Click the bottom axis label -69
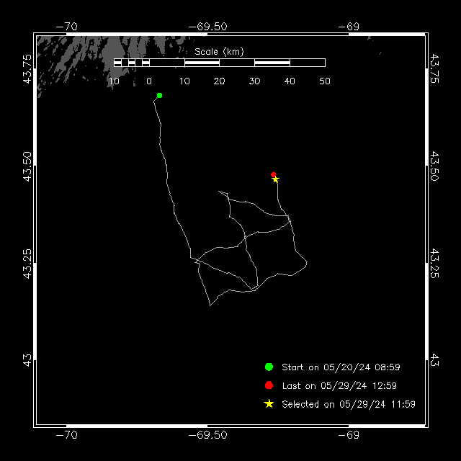The height and width of the screenshot is (461, 461). click(x=349, y=435)
